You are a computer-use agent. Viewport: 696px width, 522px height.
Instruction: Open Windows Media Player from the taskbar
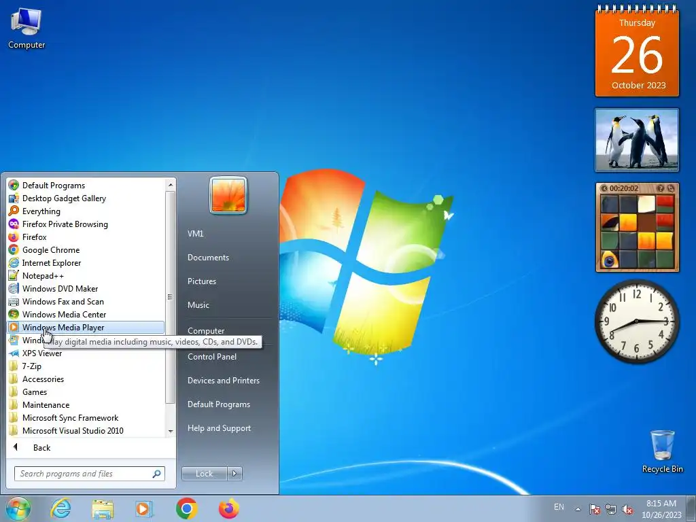pos(144,508)
